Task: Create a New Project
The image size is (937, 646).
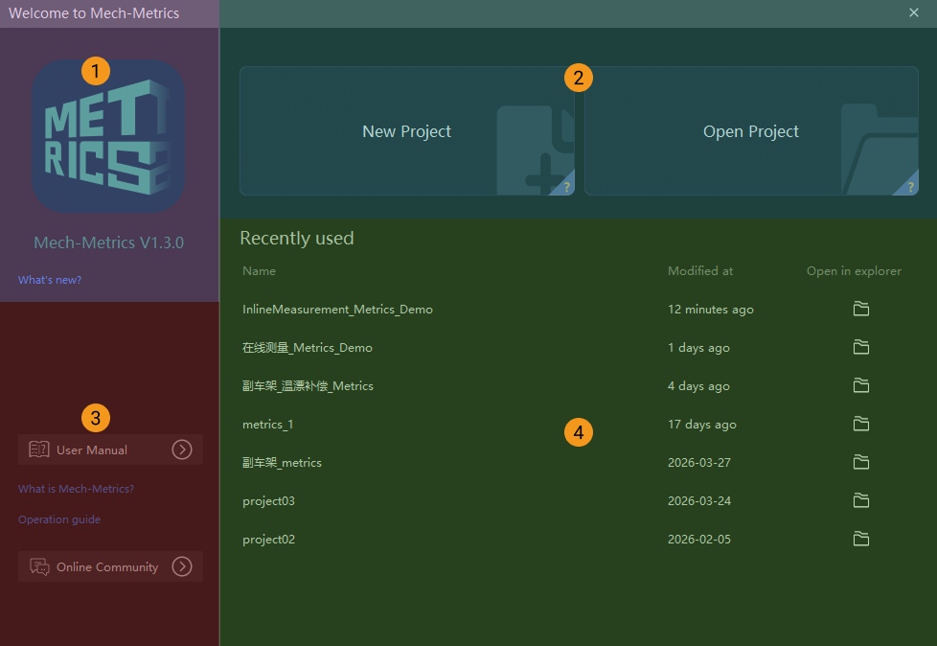Action: [406, 131]
